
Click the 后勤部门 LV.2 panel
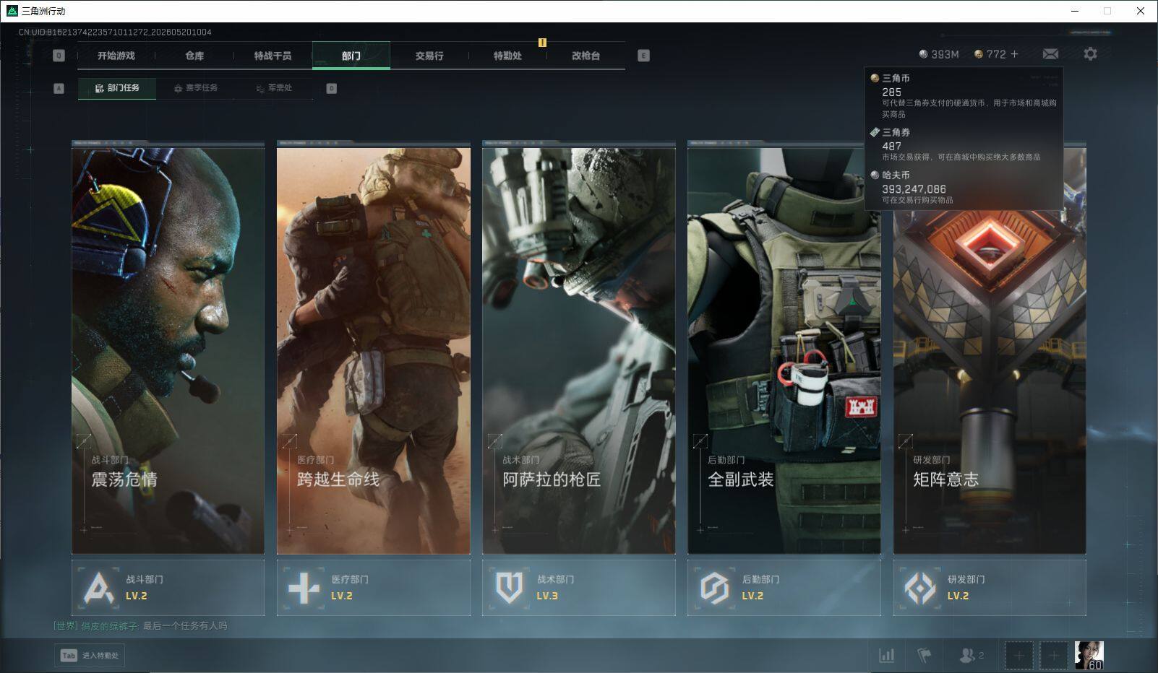[784, 588]
